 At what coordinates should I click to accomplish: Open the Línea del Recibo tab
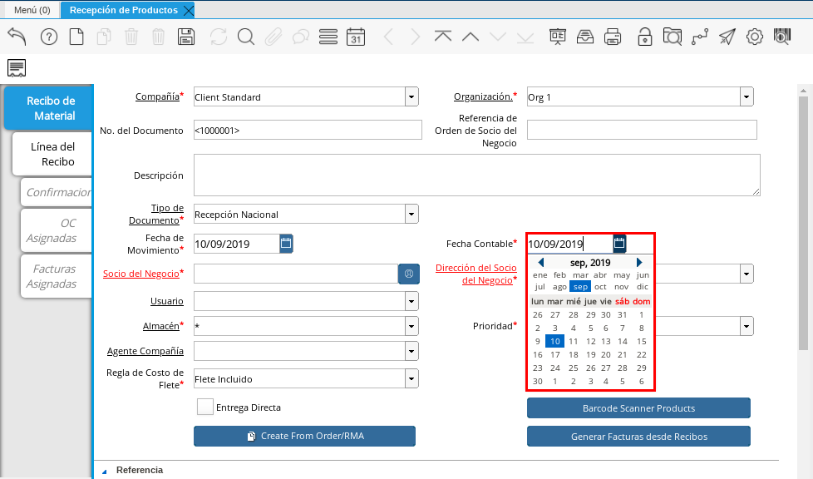coord(52,154)
